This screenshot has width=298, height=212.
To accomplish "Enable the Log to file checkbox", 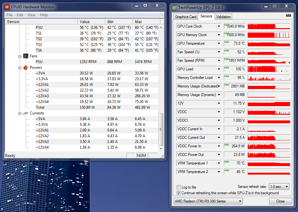I will [179, 187].
